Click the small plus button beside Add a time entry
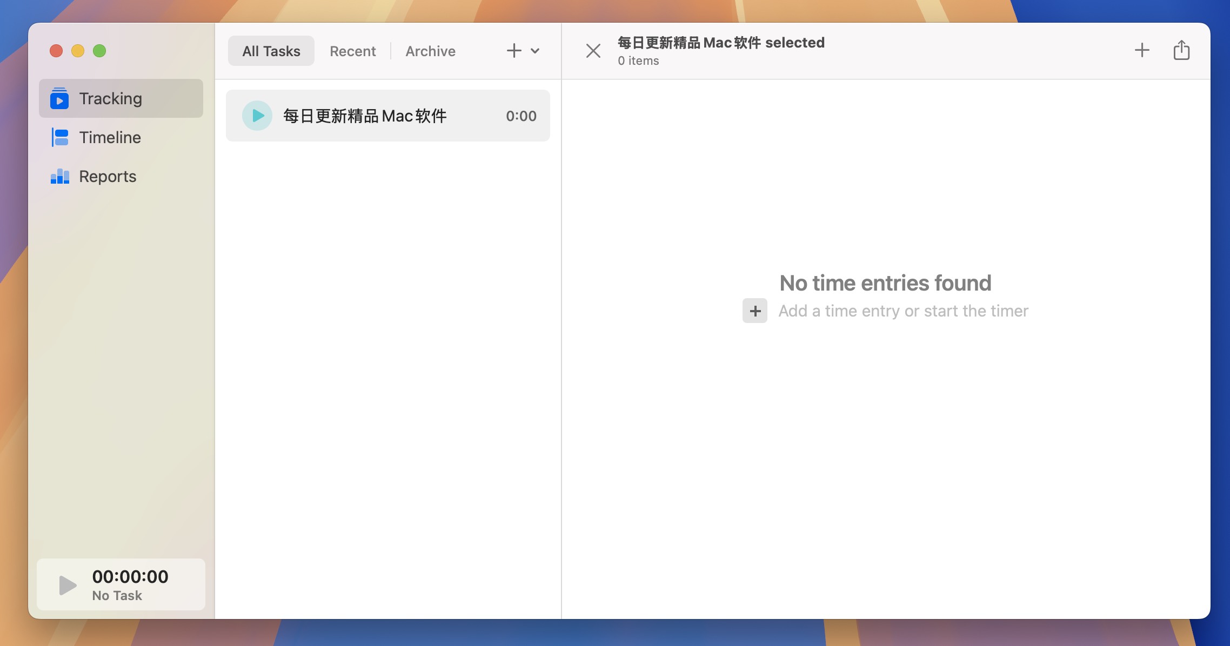Screen dimensions: 1230x646 (x=755, y=311)
